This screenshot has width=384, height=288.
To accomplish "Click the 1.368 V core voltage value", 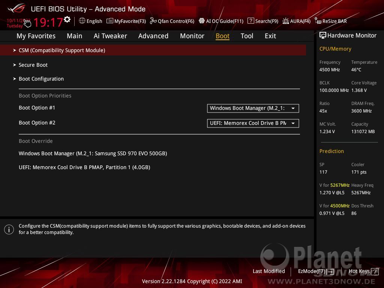I will coord(359,90).
